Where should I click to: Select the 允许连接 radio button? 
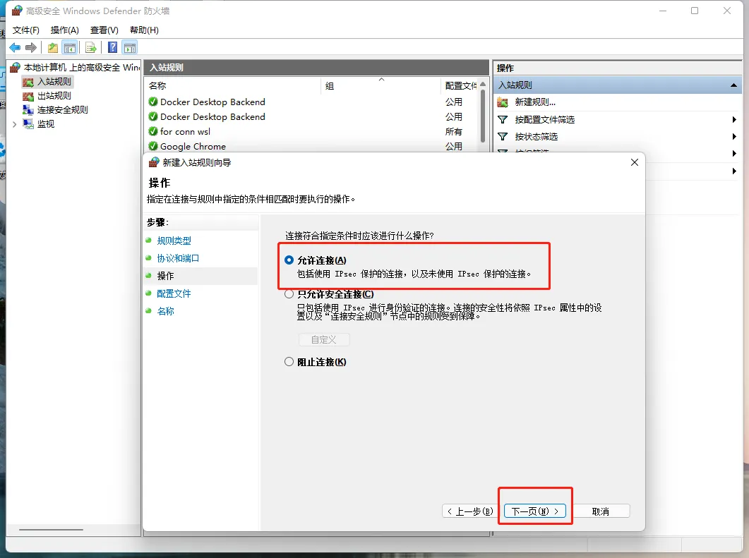tap(289, 260)
